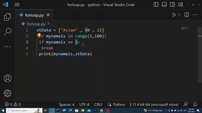Click the taskbar clock and date
The height and width of the screenshot is (113, 202).
pyautogui.click(x=191, y=110)
